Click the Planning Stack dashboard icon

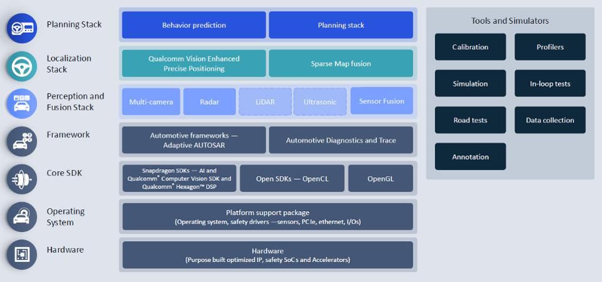point(22,28)
